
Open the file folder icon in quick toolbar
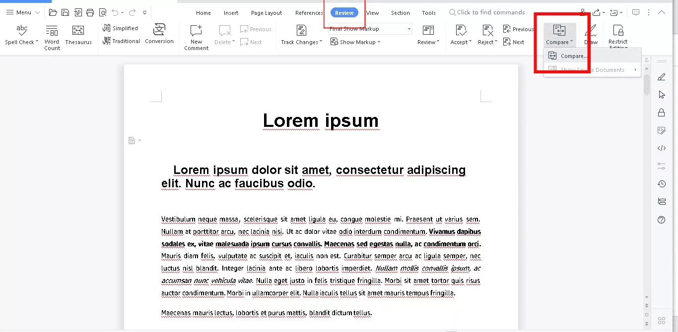(53, 12)
